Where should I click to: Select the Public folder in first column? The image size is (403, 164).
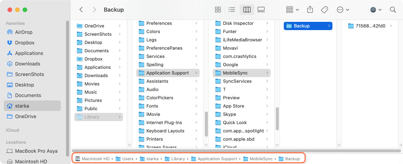(99, 109)
